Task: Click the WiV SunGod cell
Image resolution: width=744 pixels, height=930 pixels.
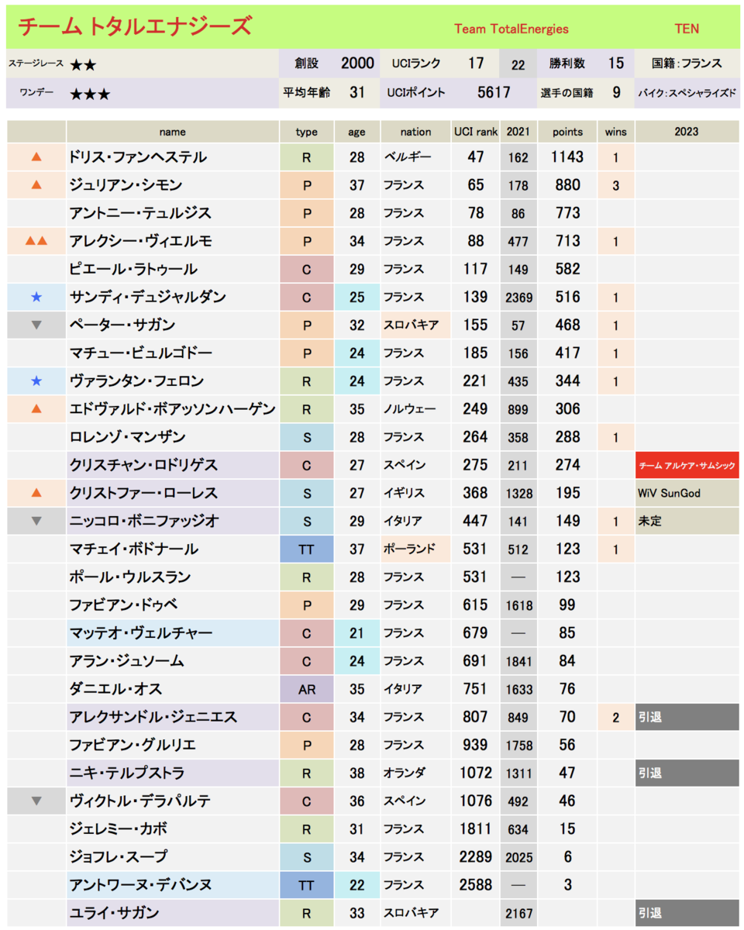Action: click(687, 493)
